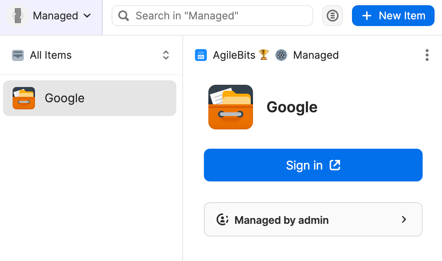
Task: Open the three-dot options menu
Action: point(427,55)
